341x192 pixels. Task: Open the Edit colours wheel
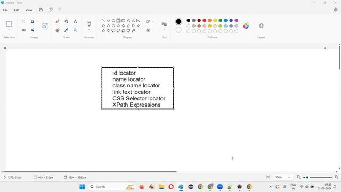(246, 26)
